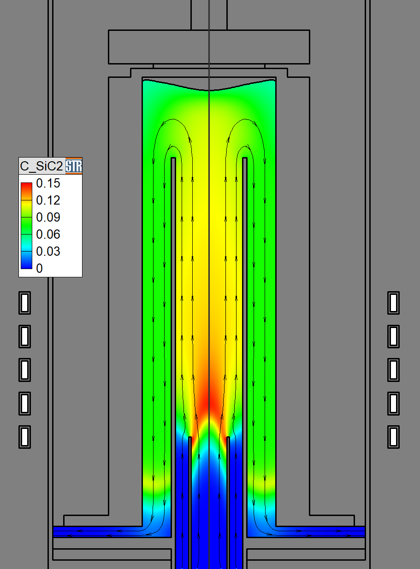The height and width of the screenshot is (569, 420).
Task: Click the 0 legend value
Action: 39,269
